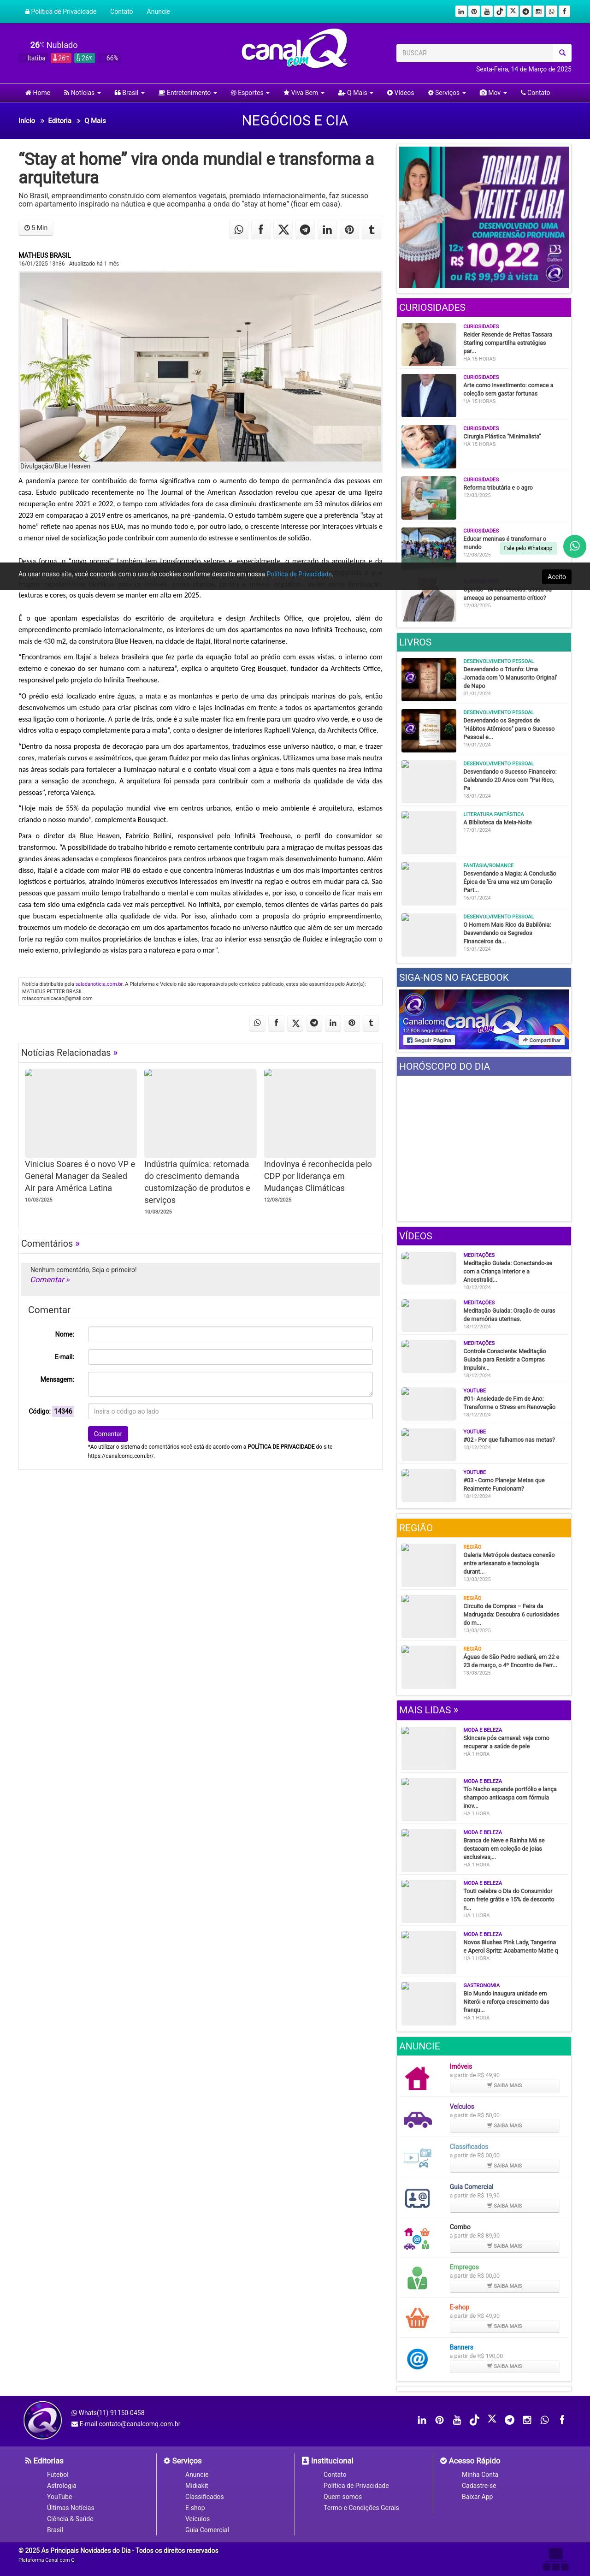This screenshot has width=590, height=2576.
Task: Share article on WhatsApp below the headline
Action: 239,230
